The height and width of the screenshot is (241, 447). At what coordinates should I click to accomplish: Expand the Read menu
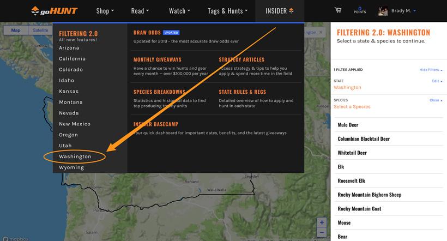[140, 11]
